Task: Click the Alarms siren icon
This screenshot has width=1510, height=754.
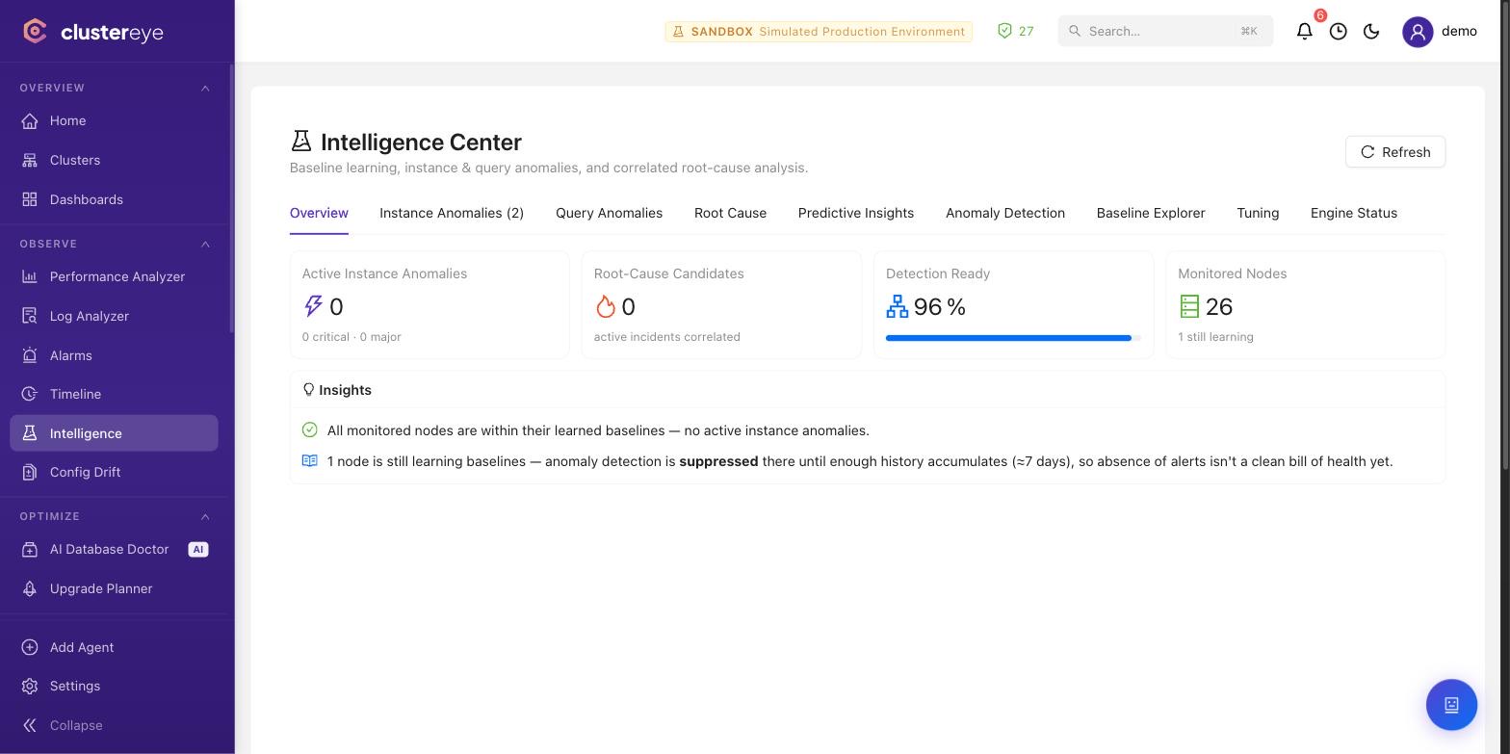Action: pyautogui.click(x=30, y=355)
